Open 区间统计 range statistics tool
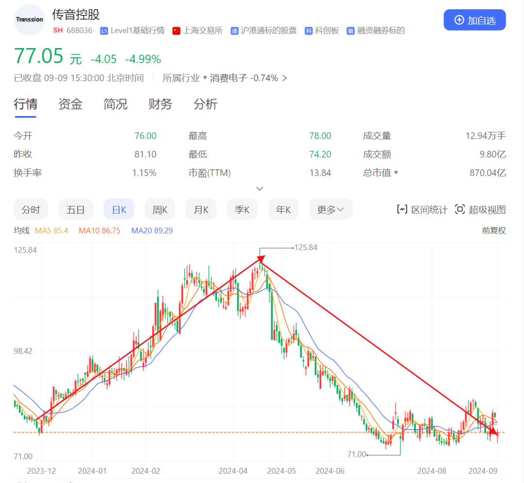524x483 pixels. click(422, 210)
